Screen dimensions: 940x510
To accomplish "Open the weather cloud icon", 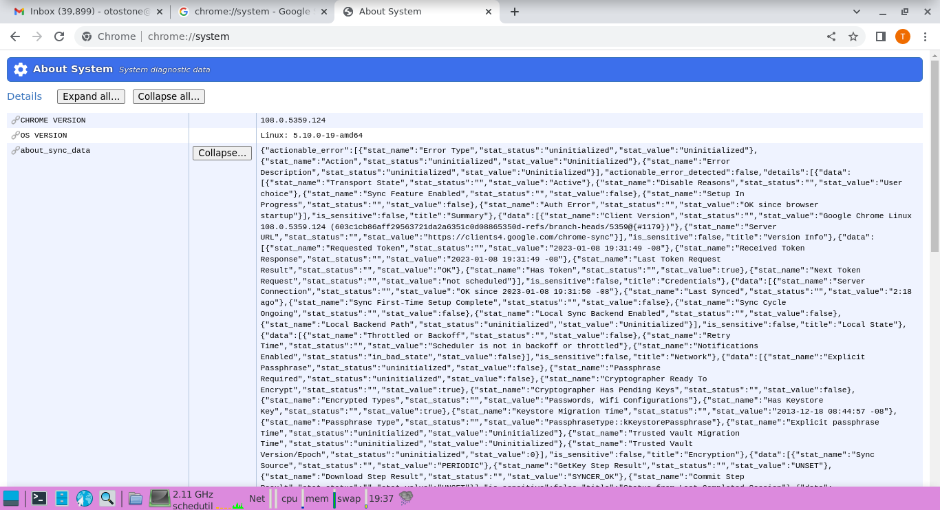I will coord(406,498).
